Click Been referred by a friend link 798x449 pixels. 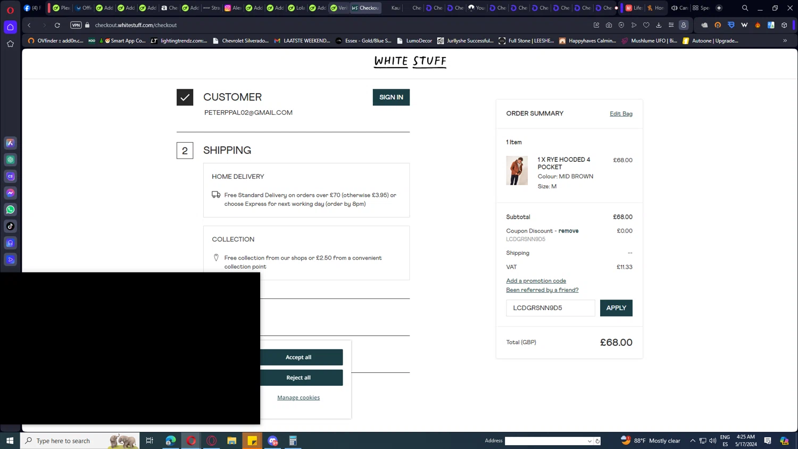coord(542,290)
